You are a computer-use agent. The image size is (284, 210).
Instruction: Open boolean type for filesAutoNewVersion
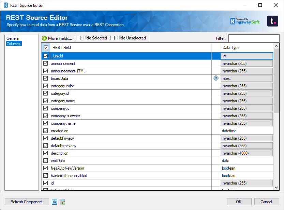pos(246,168)
